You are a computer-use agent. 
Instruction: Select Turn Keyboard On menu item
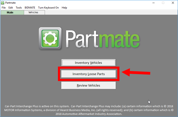click(48, 8)
